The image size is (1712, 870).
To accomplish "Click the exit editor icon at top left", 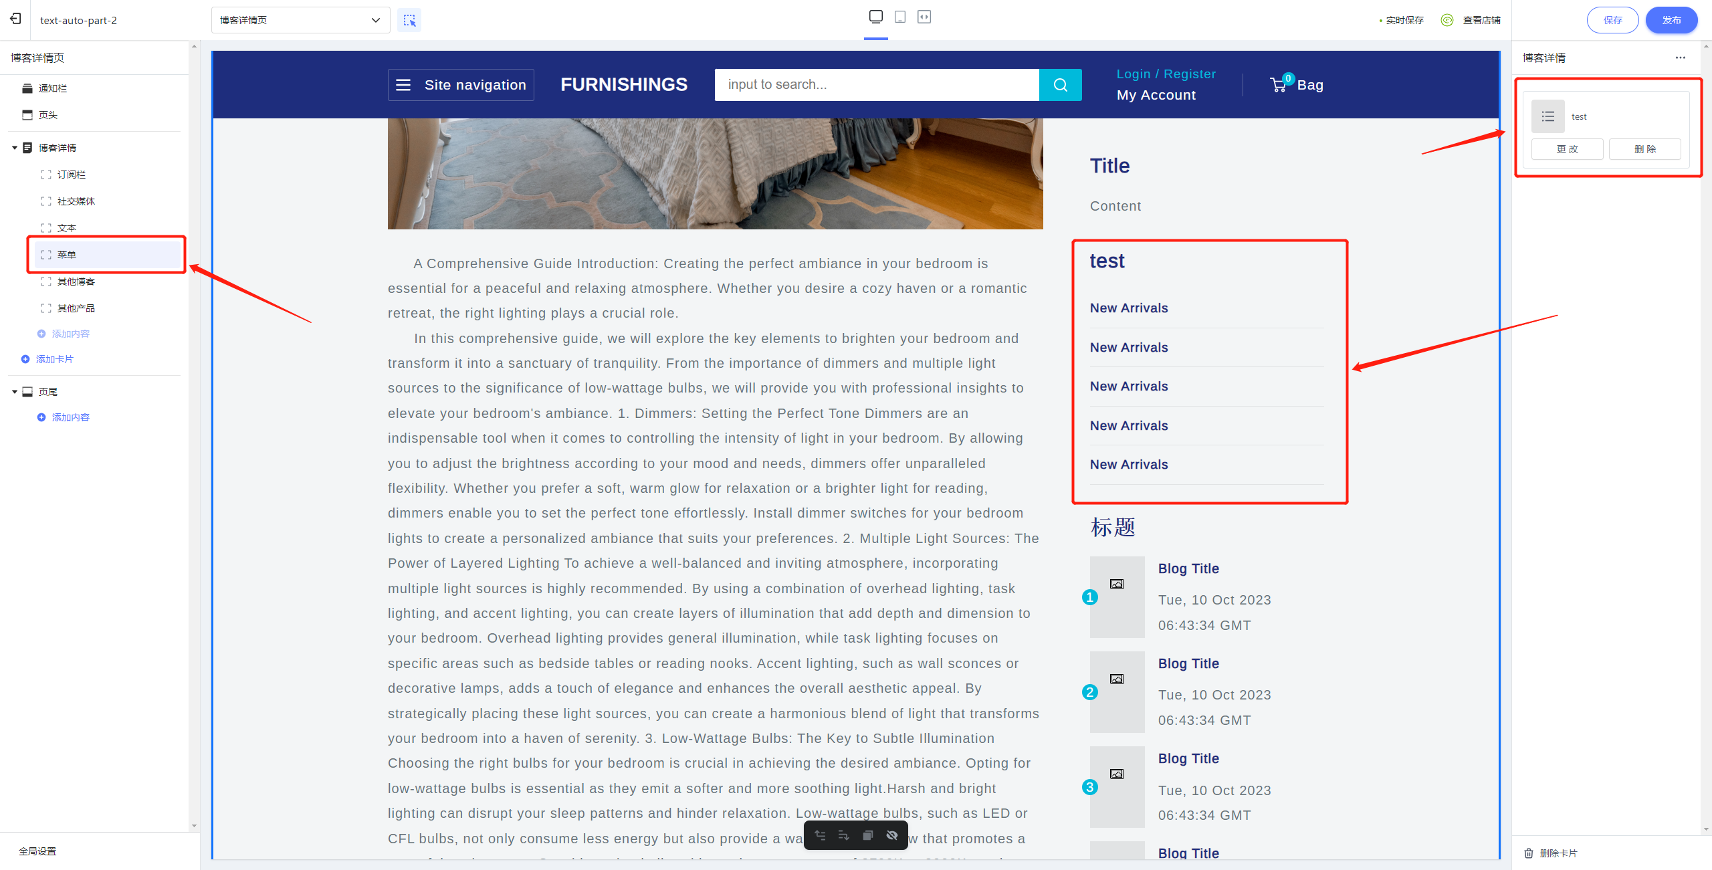I will (x=15, y=19).
